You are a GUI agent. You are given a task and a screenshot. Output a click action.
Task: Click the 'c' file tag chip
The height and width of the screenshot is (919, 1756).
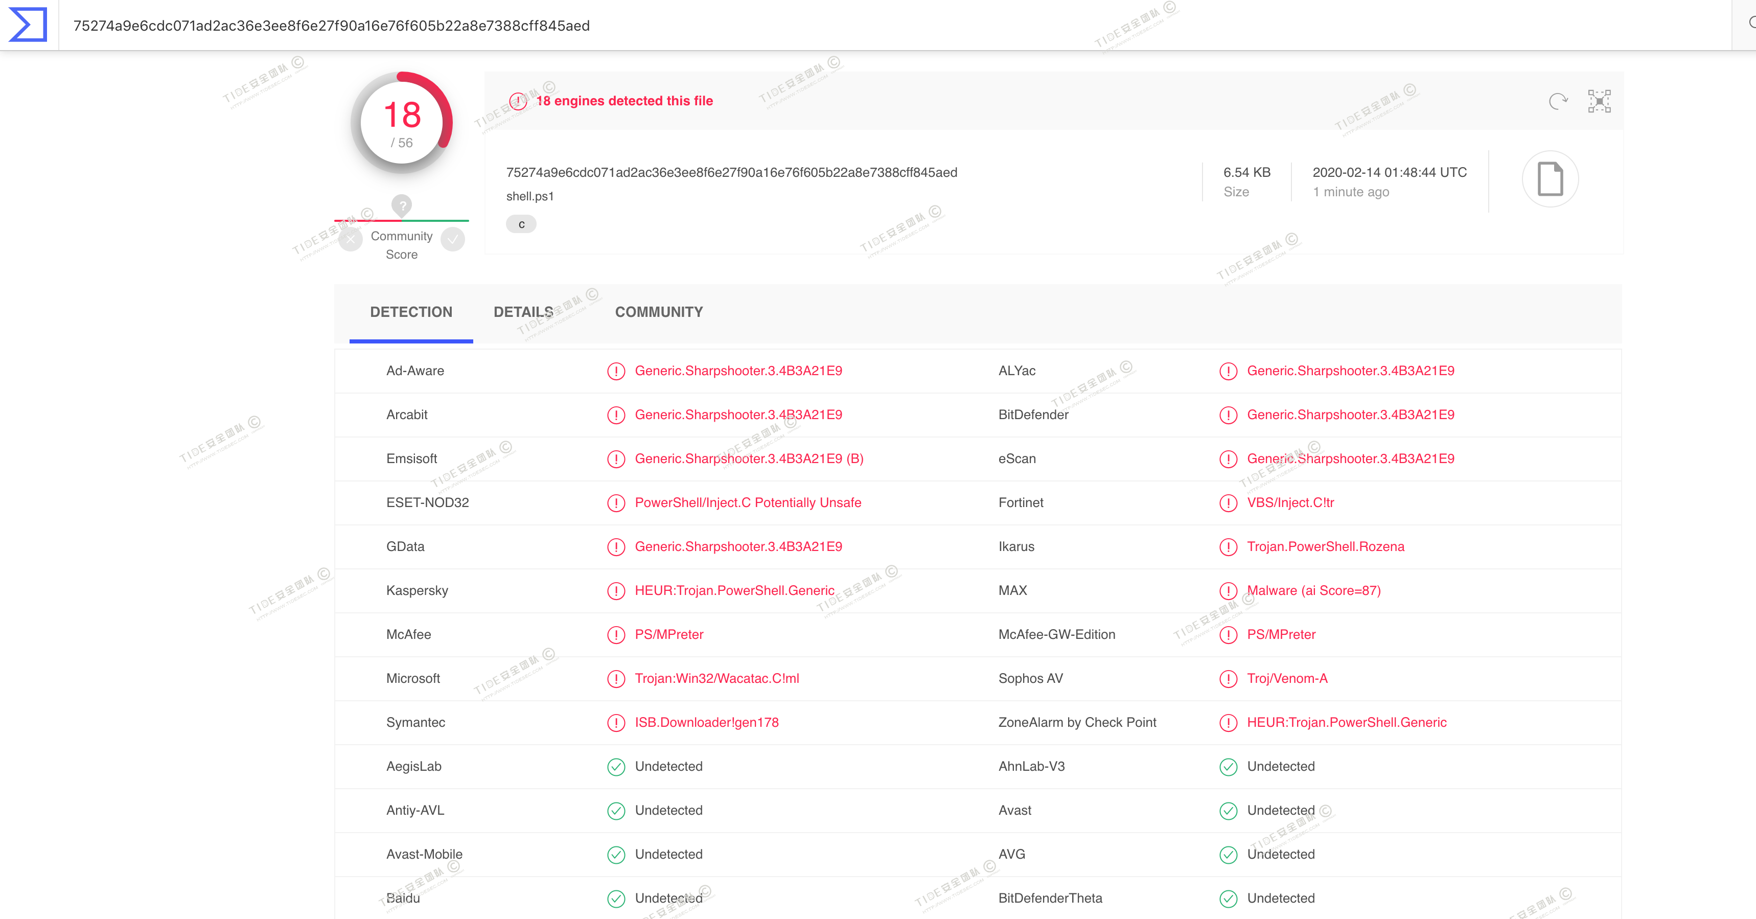point(521,224)
